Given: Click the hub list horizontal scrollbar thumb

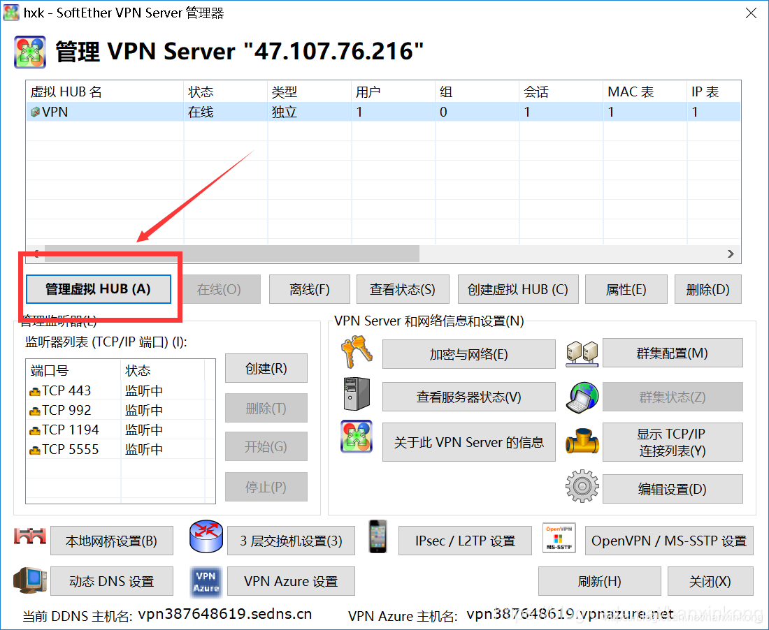Looking at the screenshot, I should click(x=231, y=254).
